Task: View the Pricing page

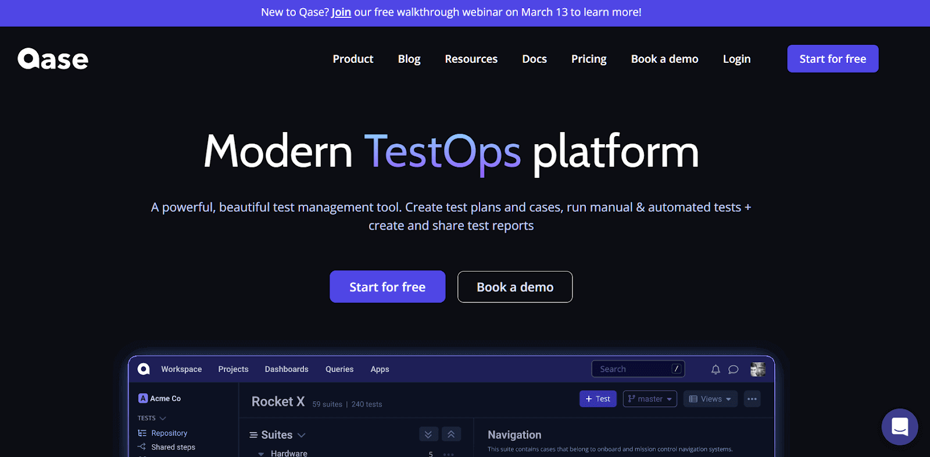Action: 589,59
